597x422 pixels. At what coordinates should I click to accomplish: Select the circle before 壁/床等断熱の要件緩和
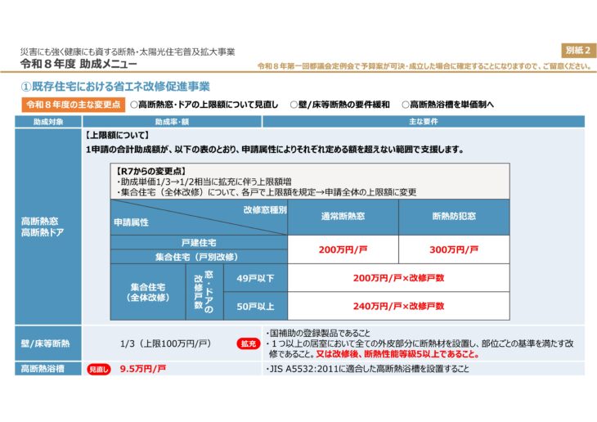(x=294, y=105)
